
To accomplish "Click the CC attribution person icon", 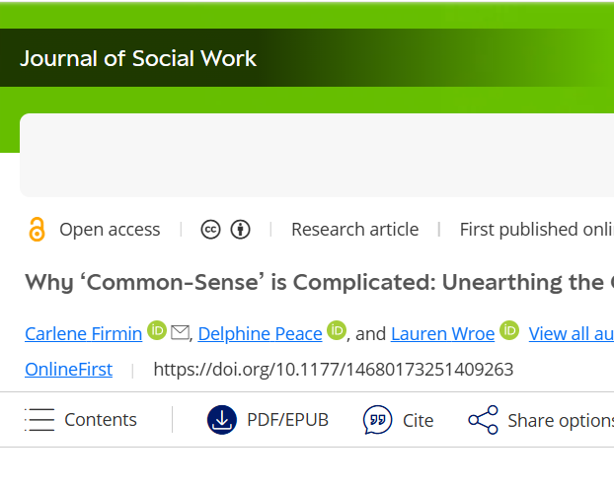I will (240, 230).
